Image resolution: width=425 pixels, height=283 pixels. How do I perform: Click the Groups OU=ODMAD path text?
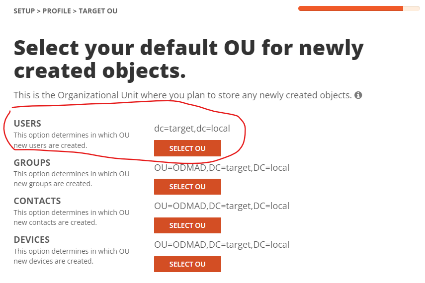(x=222, y=168)
